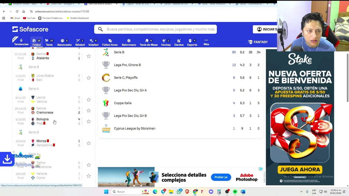Open Serie C, Playoffs row
Image resolution: width=349 pixels, height=196 pixels.
[180, 78]
